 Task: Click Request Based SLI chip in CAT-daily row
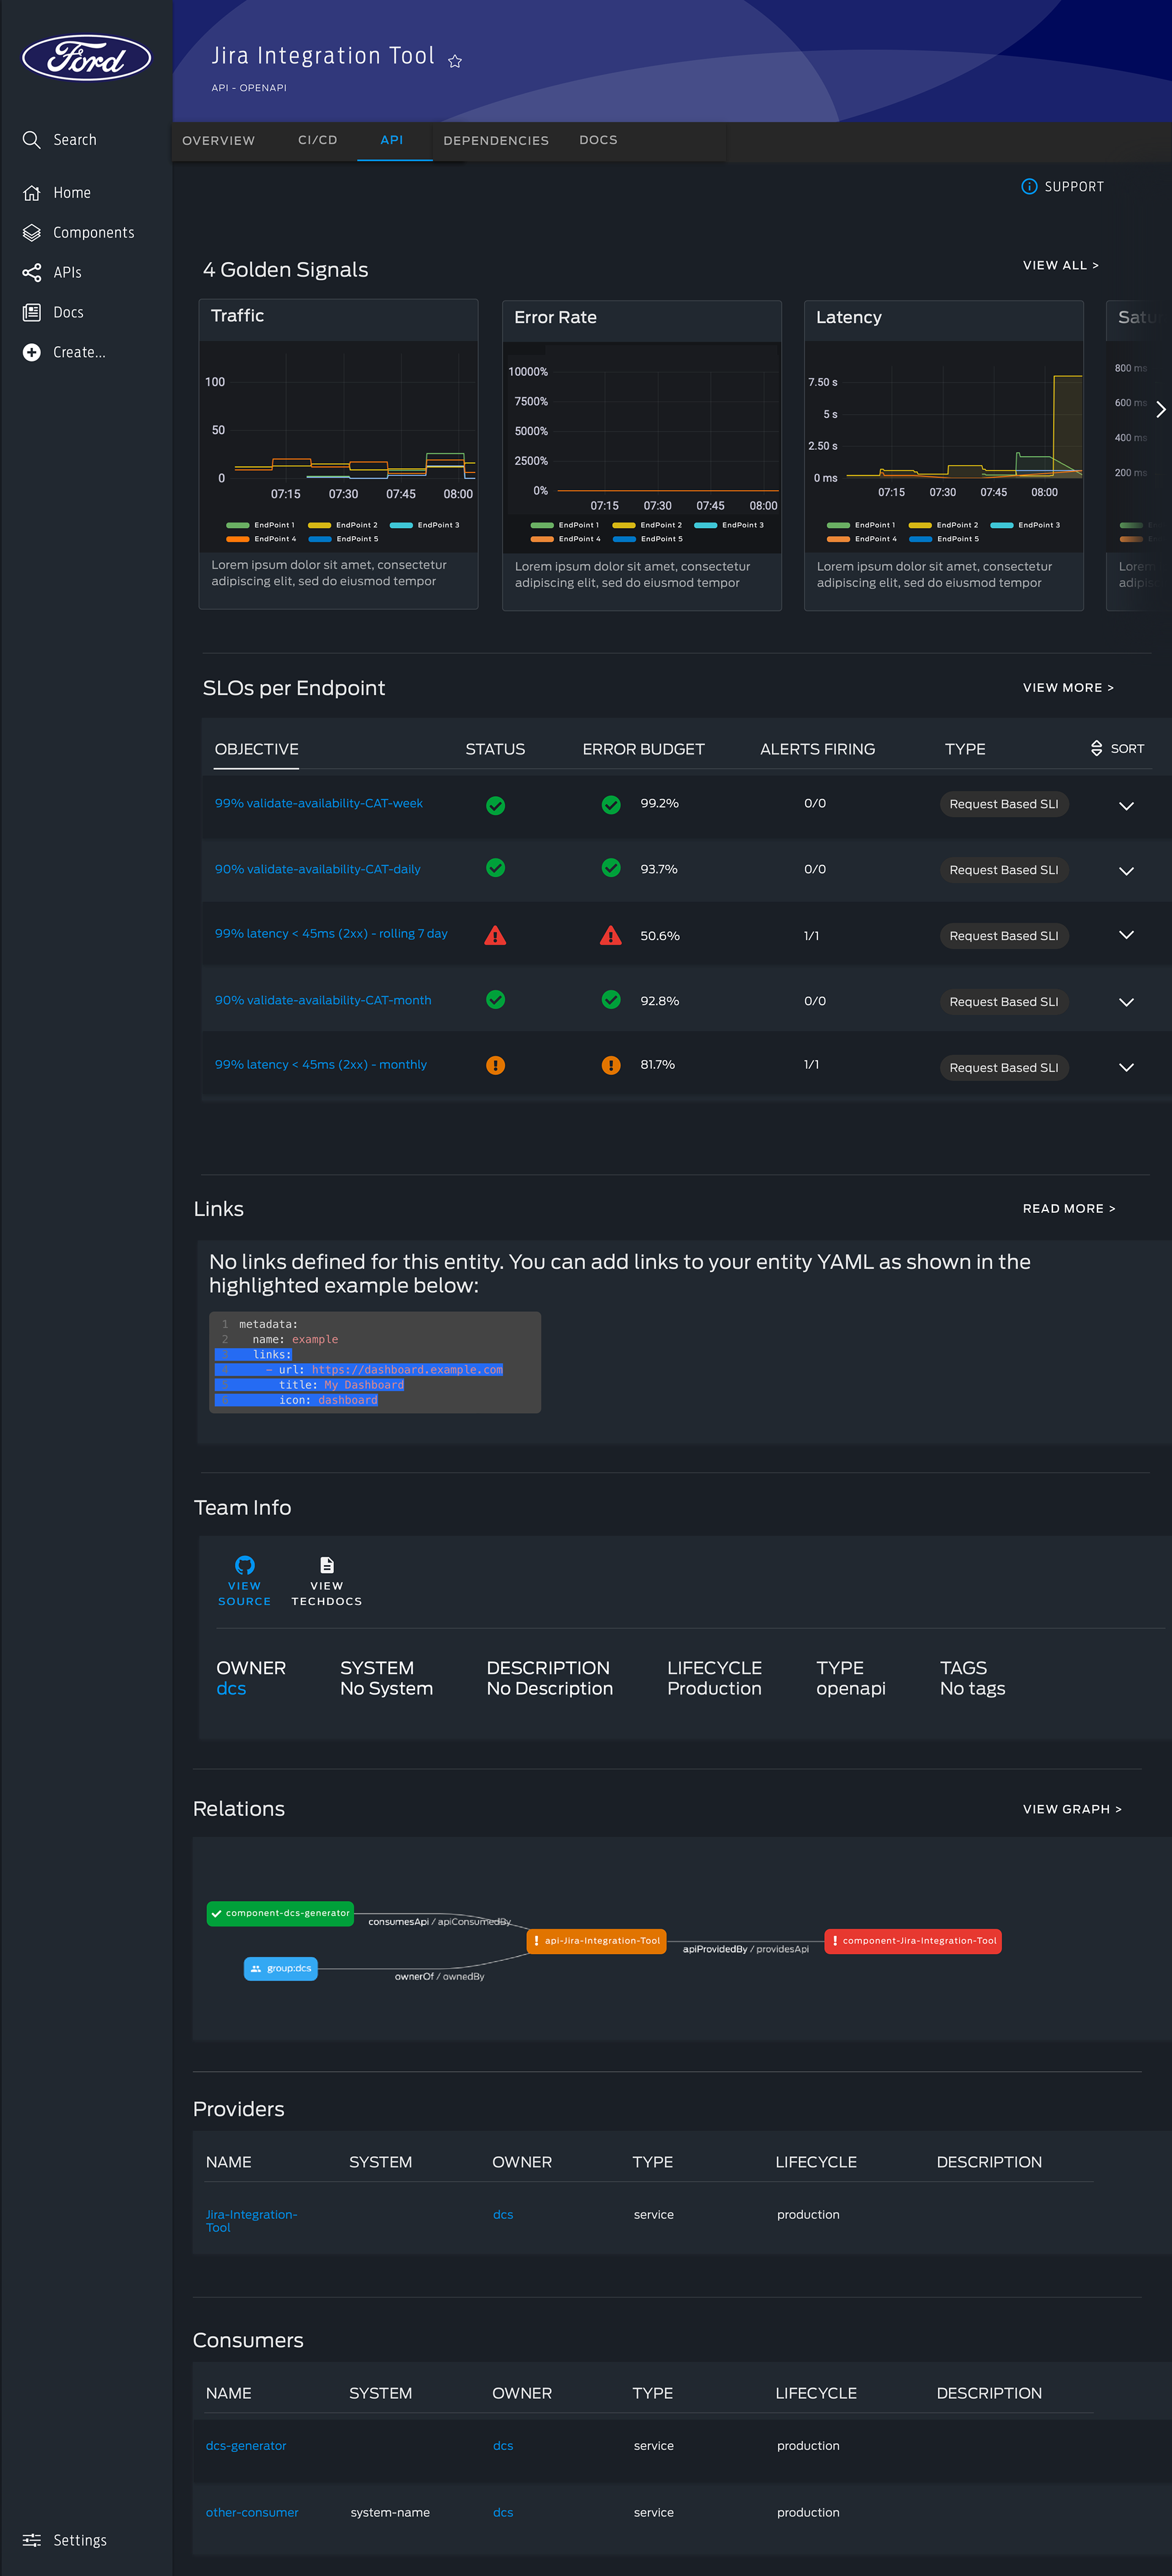tap(1004, 870)
